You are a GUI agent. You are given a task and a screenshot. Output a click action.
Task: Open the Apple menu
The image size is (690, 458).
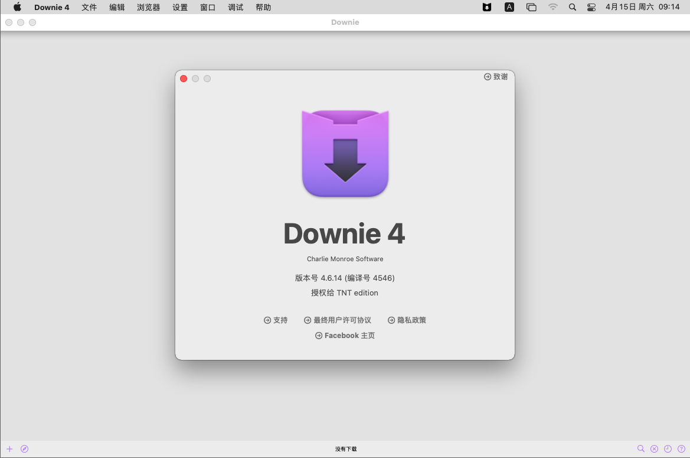coord(17,7)
